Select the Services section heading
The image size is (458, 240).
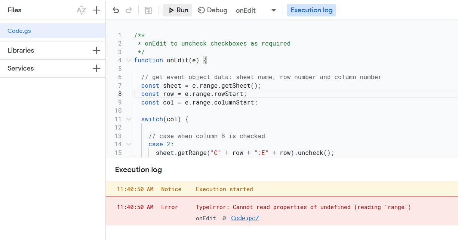21,68
